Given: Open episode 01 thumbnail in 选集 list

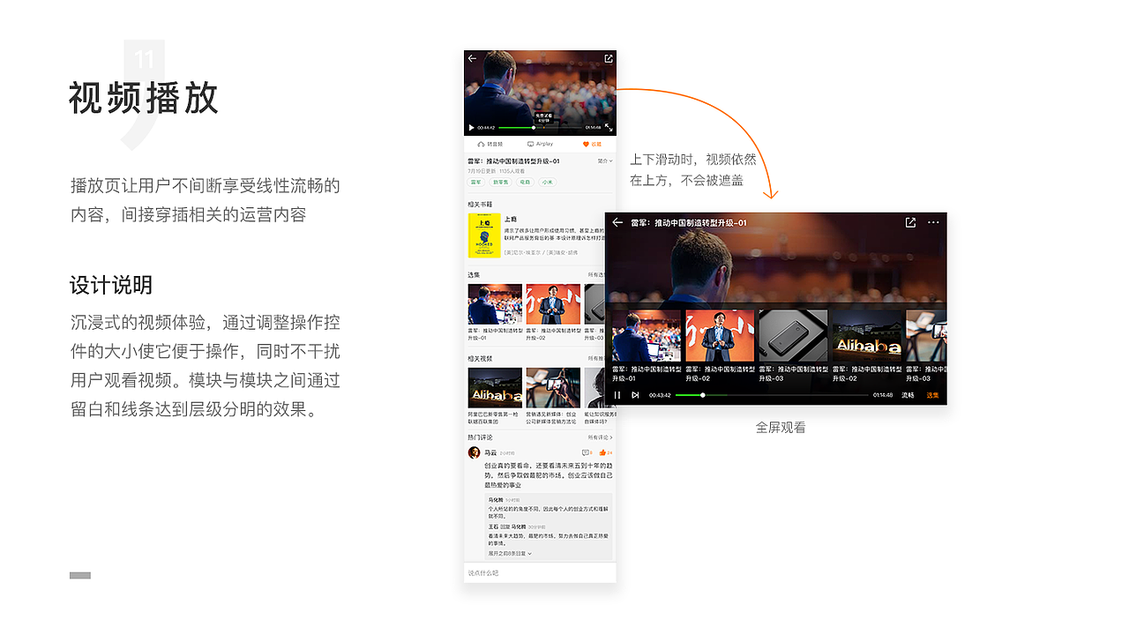Looking at the screenshot, I should 495,304.
